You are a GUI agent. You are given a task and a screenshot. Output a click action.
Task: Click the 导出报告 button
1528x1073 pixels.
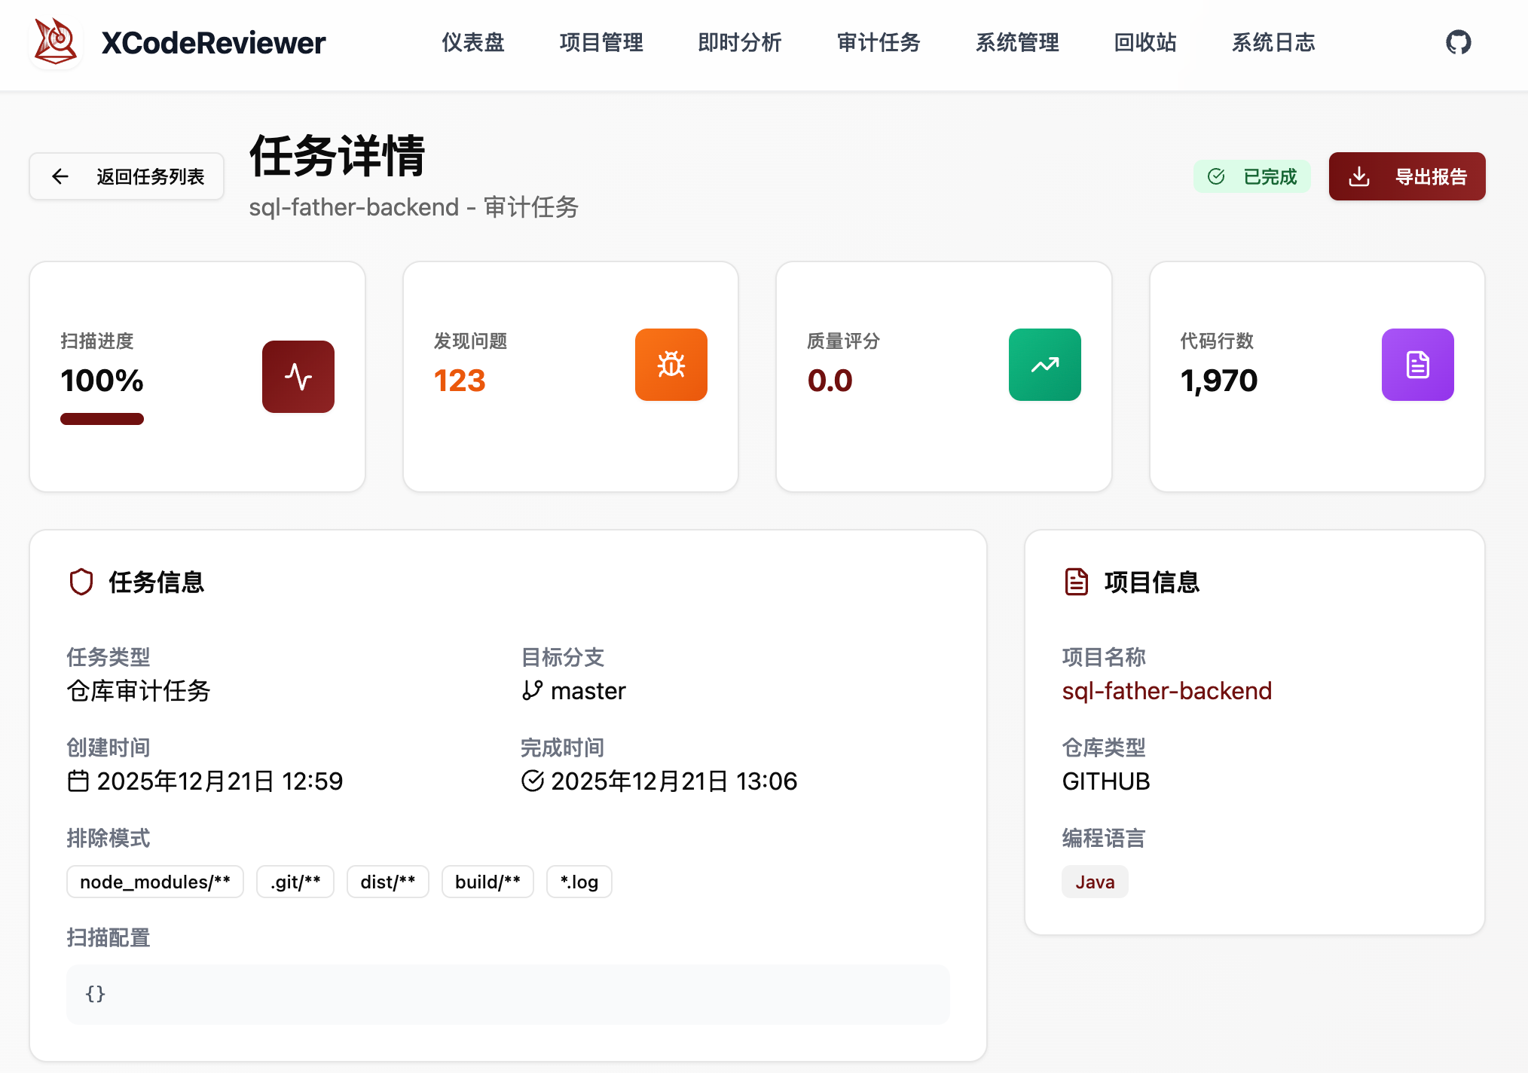(1407, 176)
